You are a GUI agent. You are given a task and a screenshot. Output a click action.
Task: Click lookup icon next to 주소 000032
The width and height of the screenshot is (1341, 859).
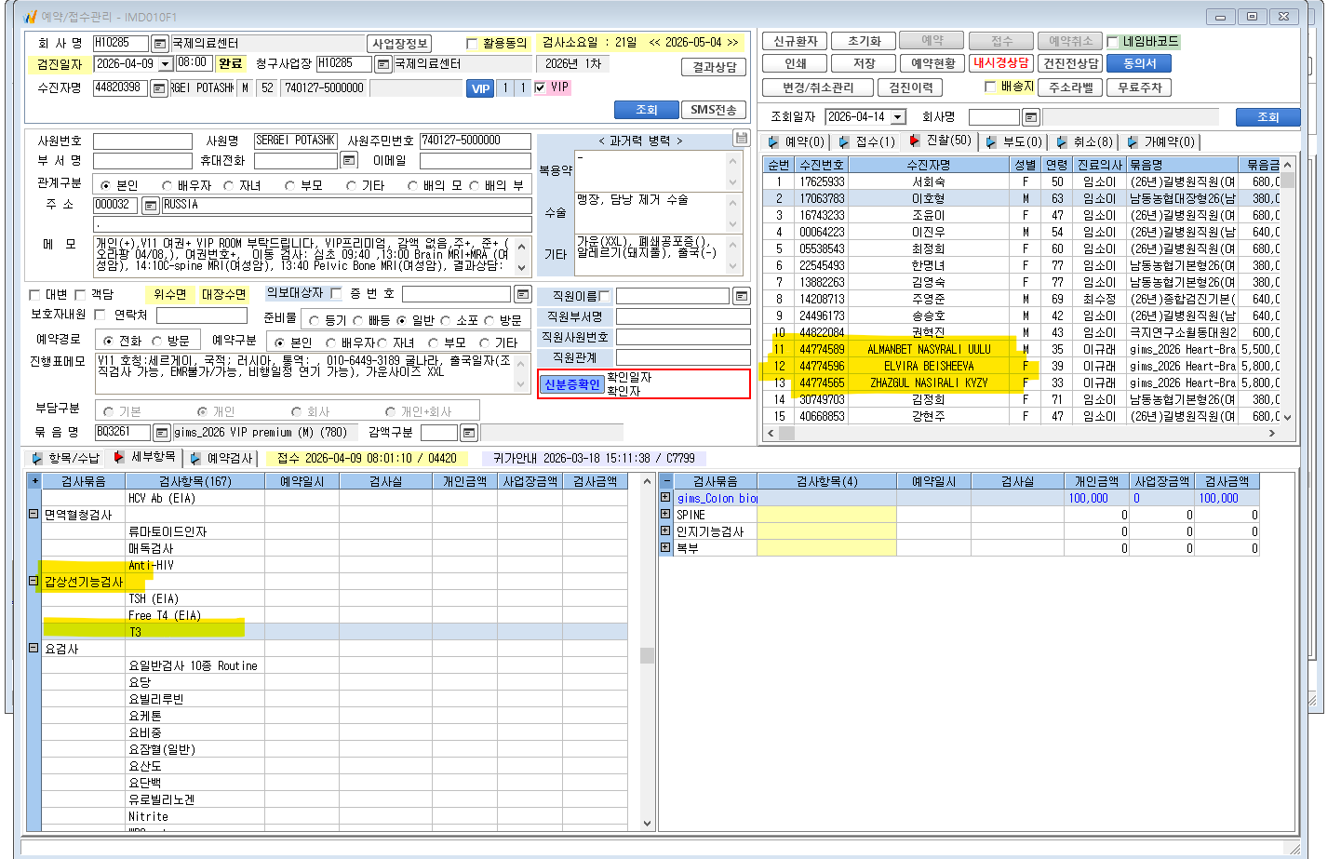[149, 205]
